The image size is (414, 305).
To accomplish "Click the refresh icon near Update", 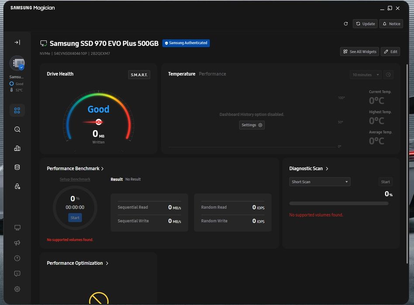I will tap(345, 24).
